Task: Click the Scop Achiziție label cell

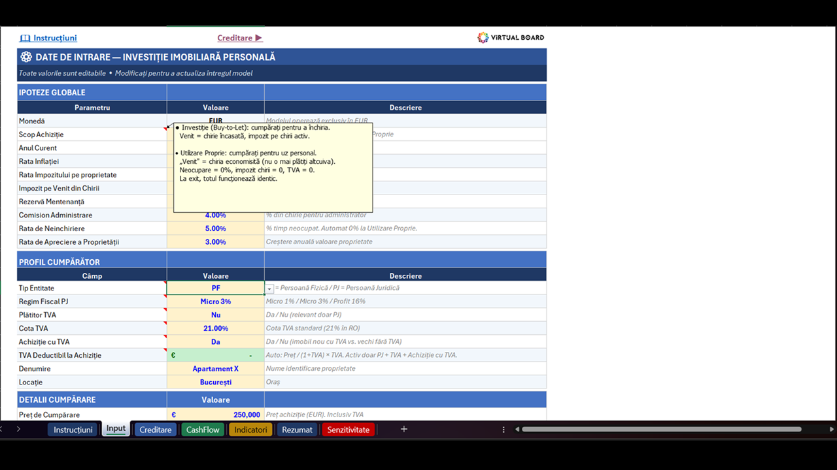Action: pyautogui.click(x=92, y=134)
